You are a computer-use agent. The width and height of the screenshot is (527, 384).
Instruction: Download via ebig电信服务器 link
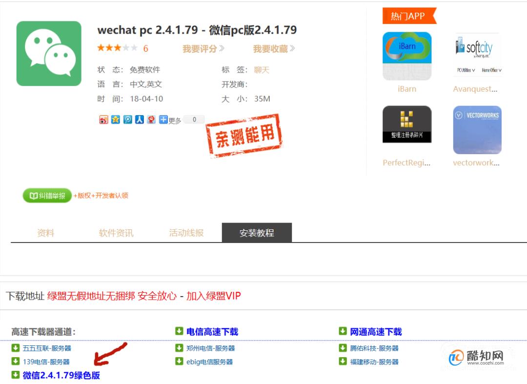tap(209, 362)
